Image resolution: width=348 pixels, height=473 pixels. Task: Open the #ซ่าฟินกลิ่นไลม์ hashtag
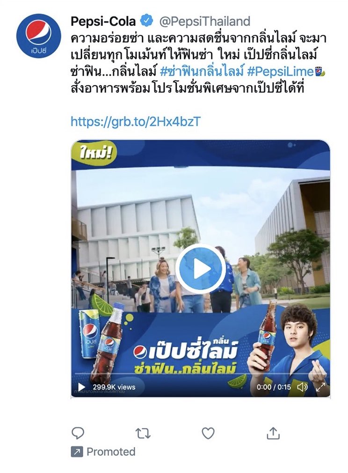pos(201,72)
